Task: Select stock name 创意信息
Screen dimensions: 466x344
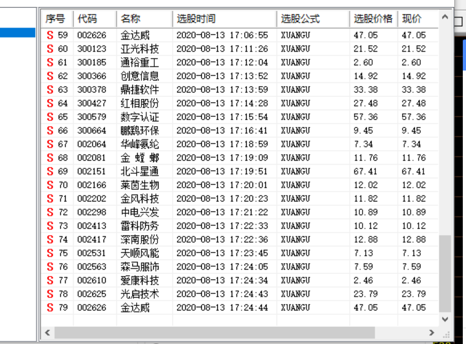Action: [x=140, y=76]
